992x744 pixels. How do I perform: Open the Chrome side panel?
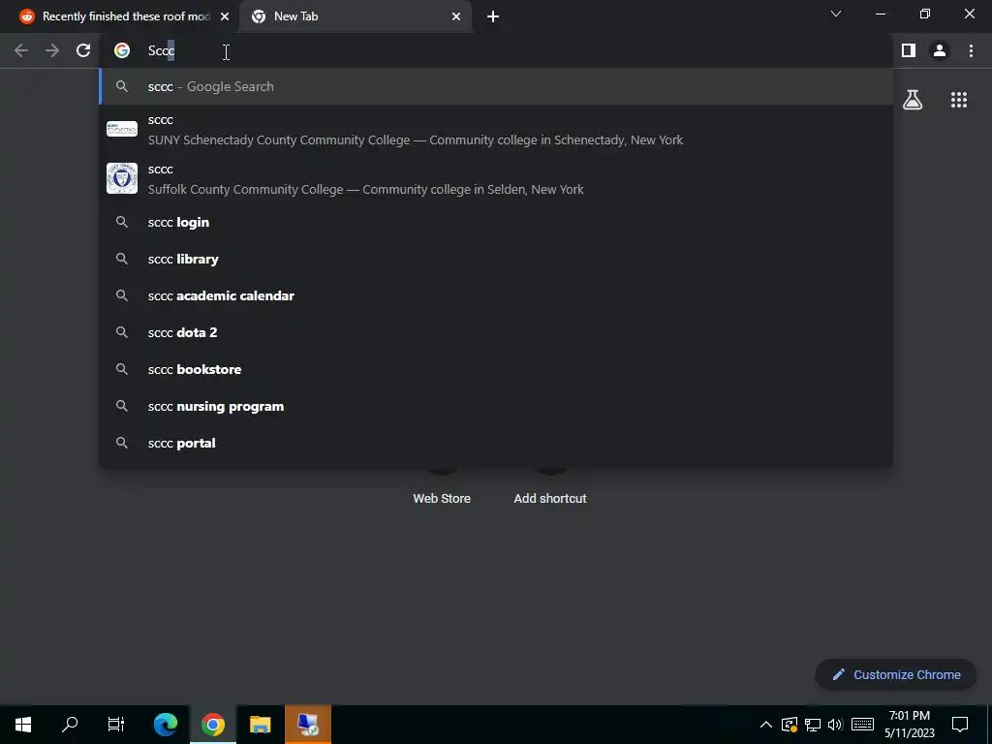909,50
